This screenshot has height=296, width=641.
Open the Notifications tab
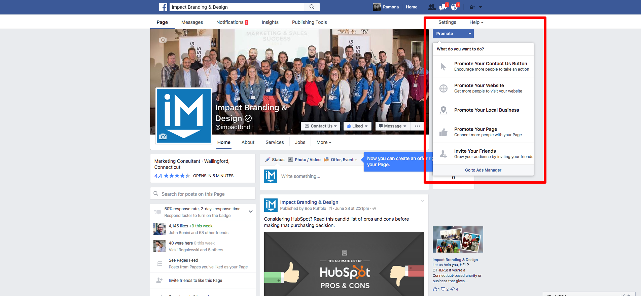(232, 22)
